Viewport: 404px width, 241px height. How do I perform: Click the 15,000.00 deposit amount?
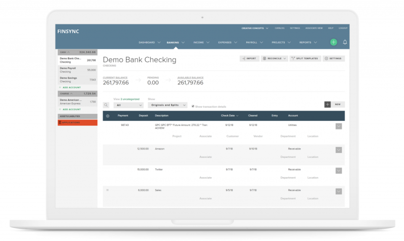[143, 169]
